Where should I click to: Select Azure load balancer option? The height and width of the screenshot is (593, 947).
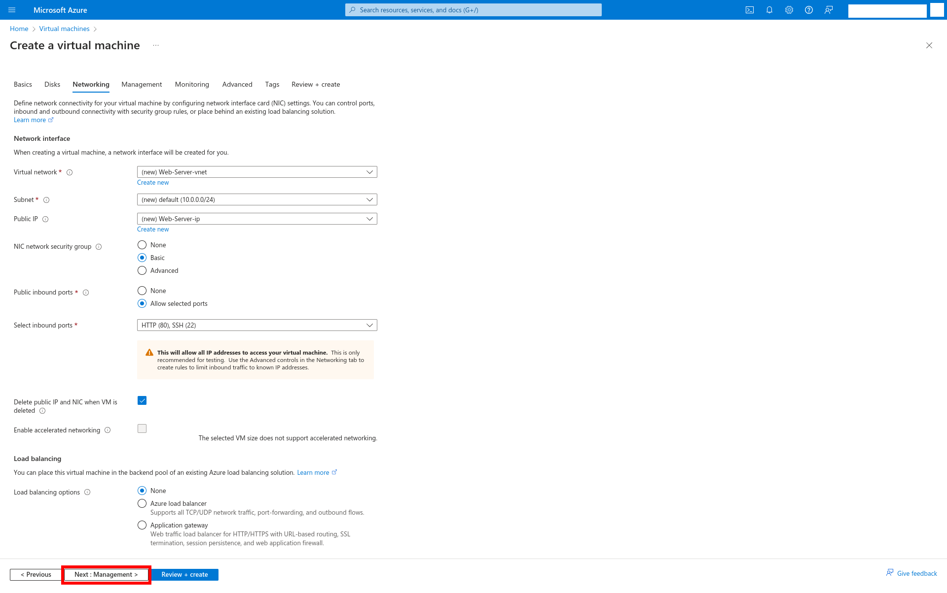[x=142, y=503]
